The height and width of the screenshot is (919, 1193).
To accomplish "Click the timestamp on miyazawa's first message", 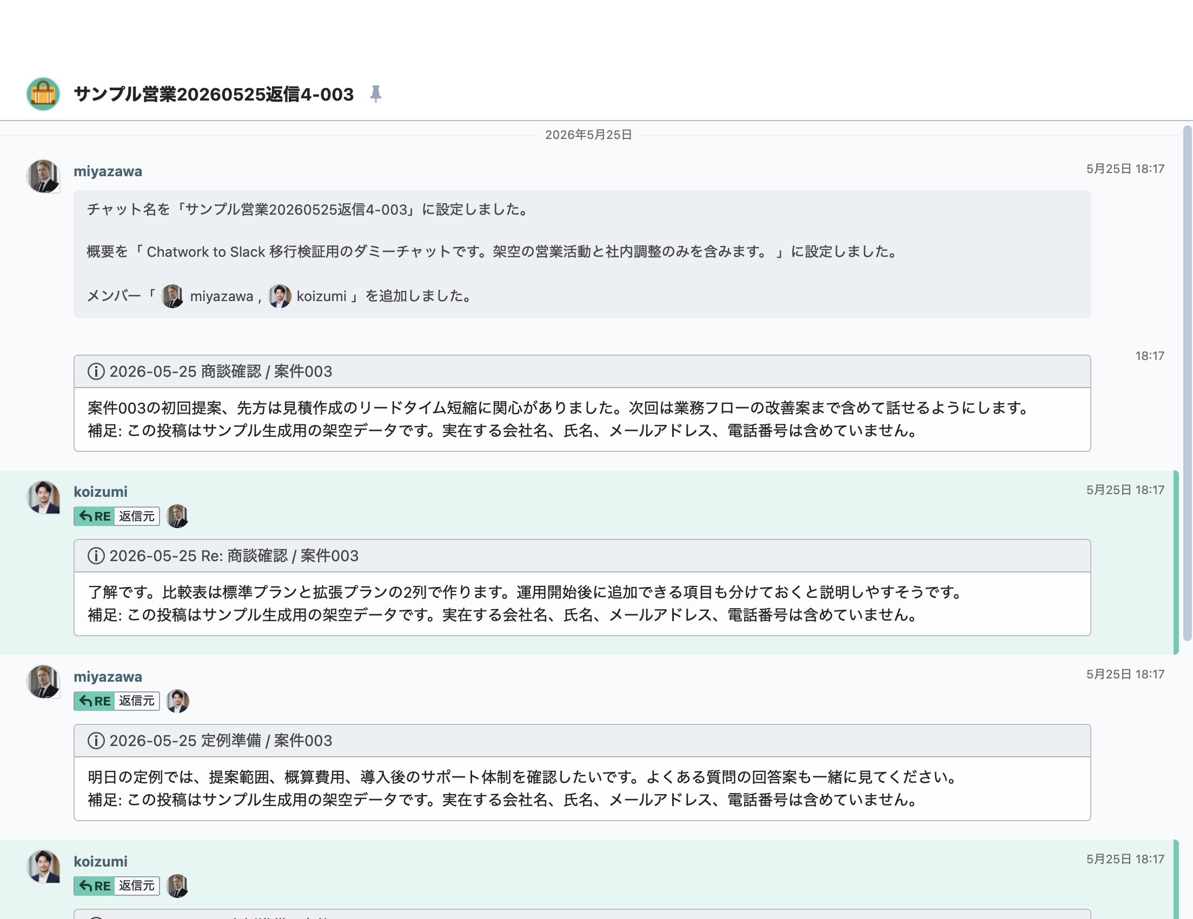I will [x=1125, y=169].
